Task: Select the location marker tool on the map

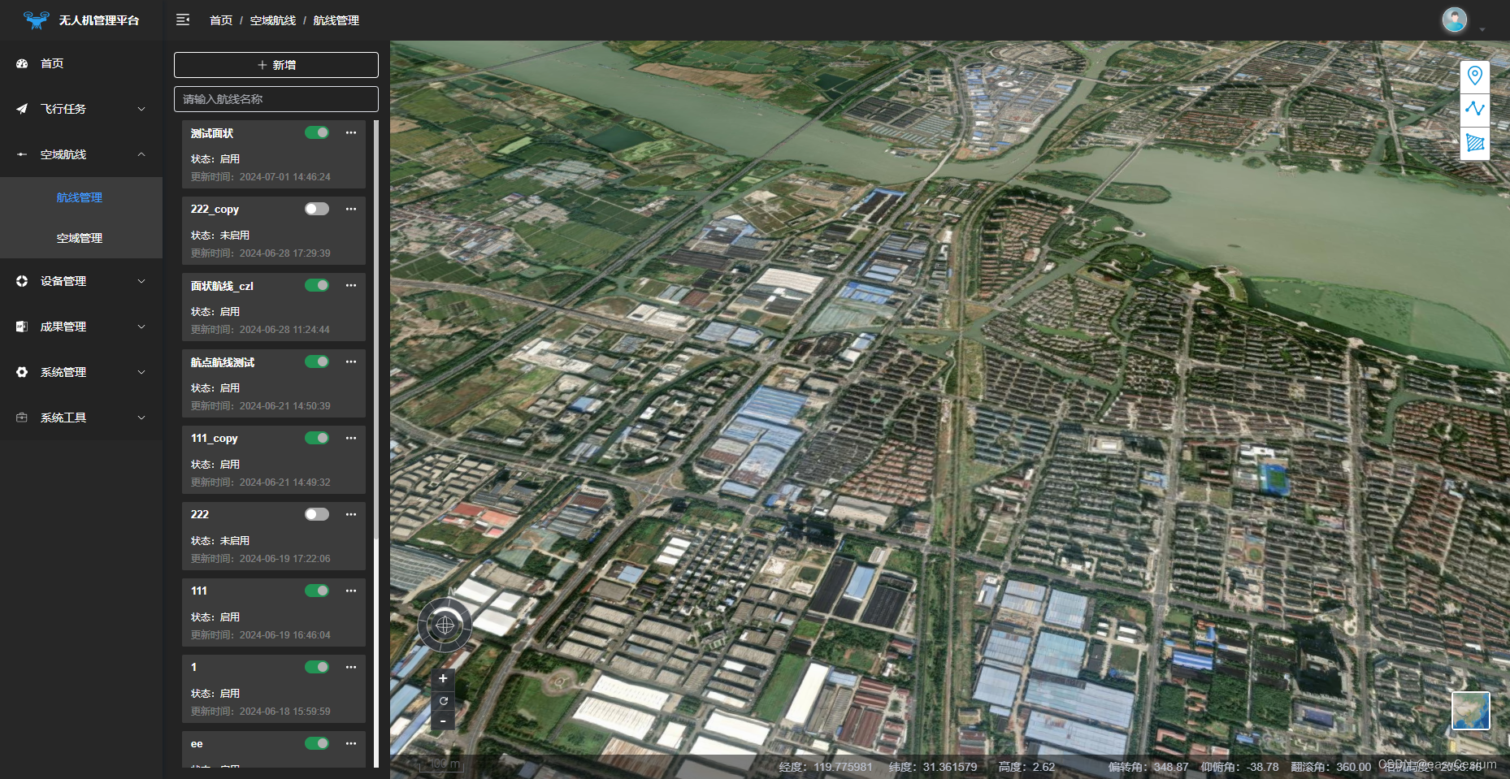Action: click(1475, 76)
